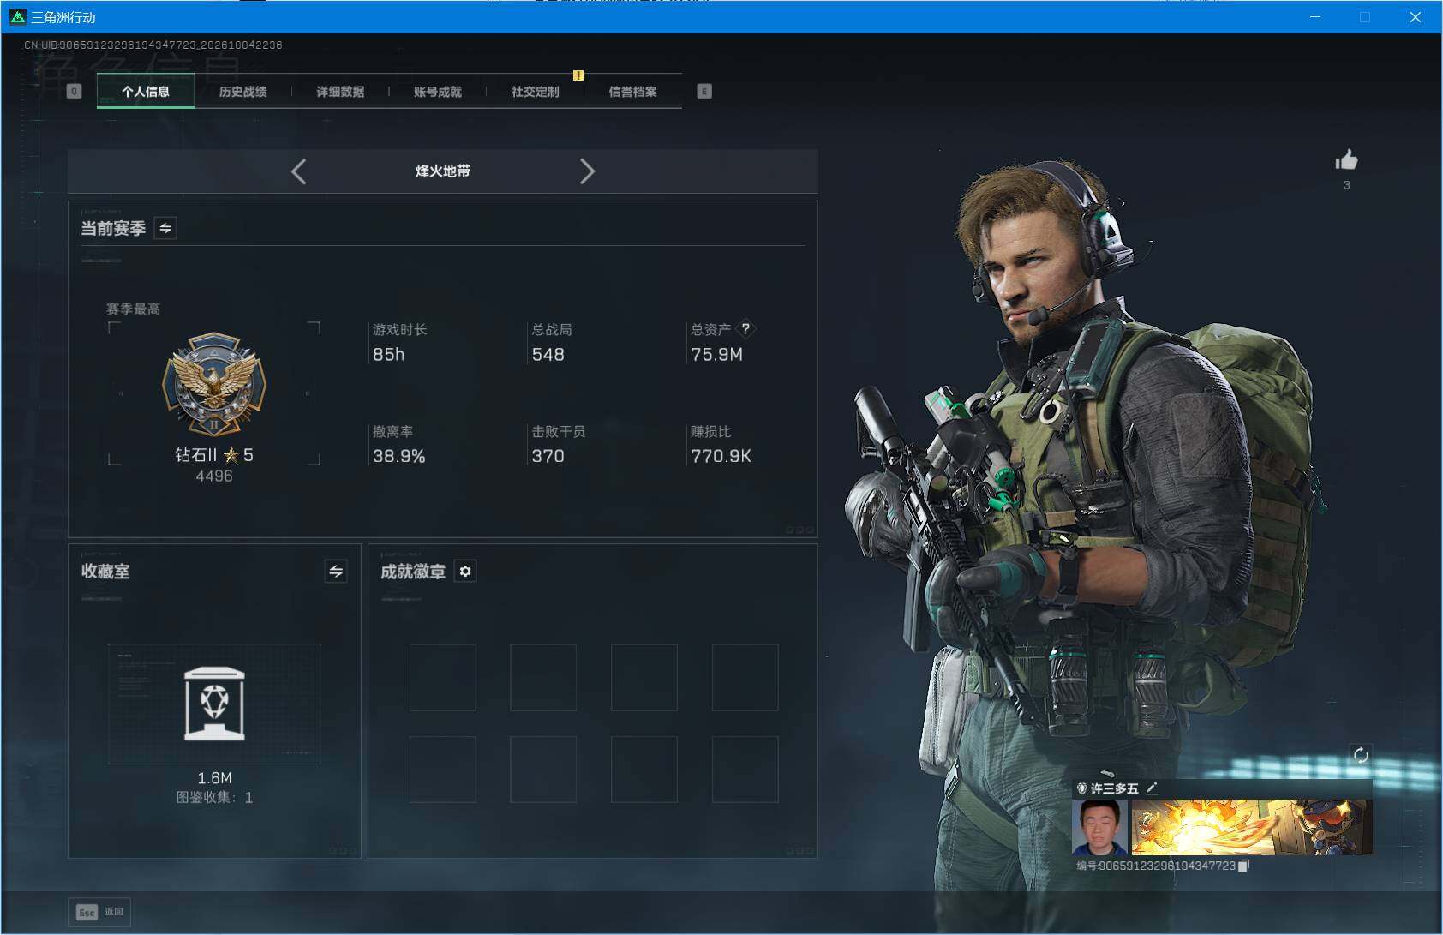1443x935 pixels.
Task: Click the 三角洲行动 app icon in title bar
Action: [17, 17]
